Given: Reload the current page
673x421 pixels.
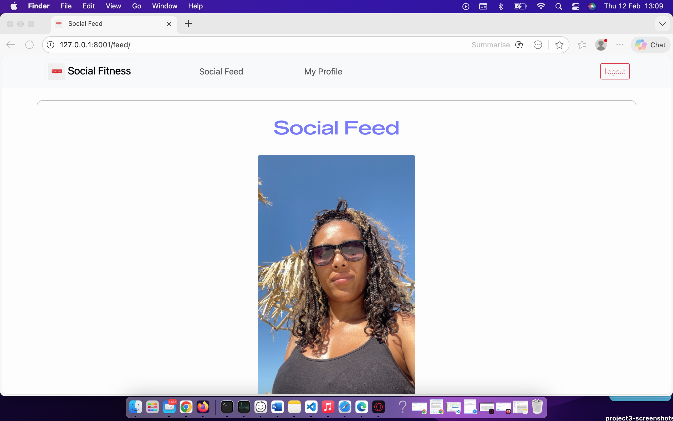Looking at the screenshot, I should coord(29,44).
